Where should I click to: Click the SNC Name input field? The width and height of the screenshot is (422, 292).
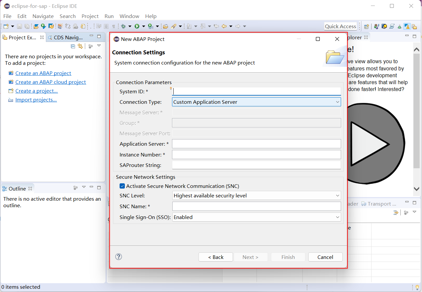[x=257, y=206]
